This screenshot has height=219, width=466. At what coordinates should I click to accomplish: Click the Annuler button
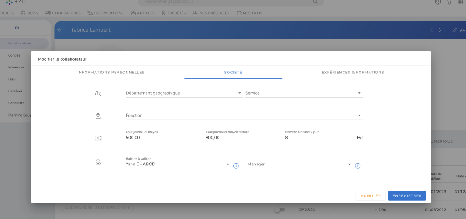[370, 196]
